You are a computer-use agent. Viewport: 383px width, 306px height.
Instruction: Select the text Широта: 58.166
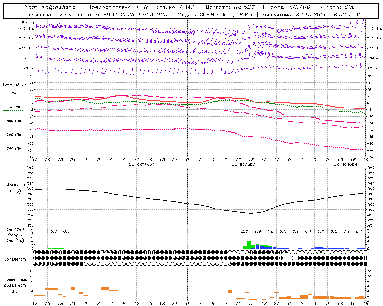pos(286,7)
